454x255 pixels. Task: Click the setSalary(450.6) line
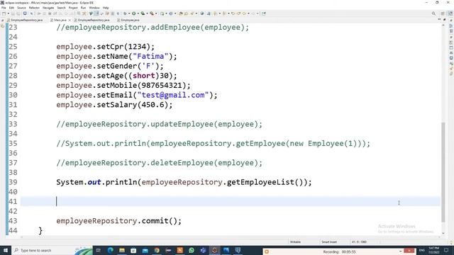(114, 105)
